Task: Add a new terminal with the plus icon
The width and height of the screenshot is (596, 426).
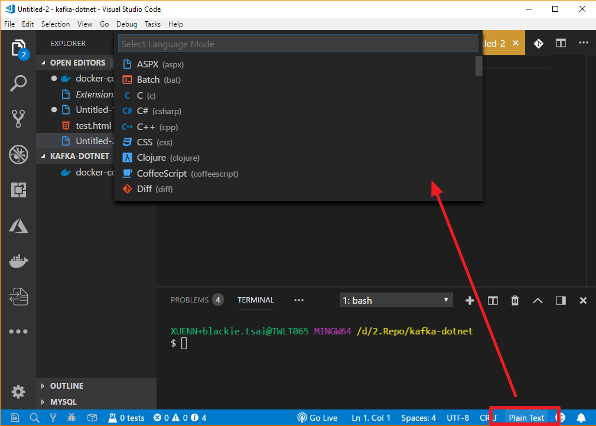Action: tap(470, 300)
